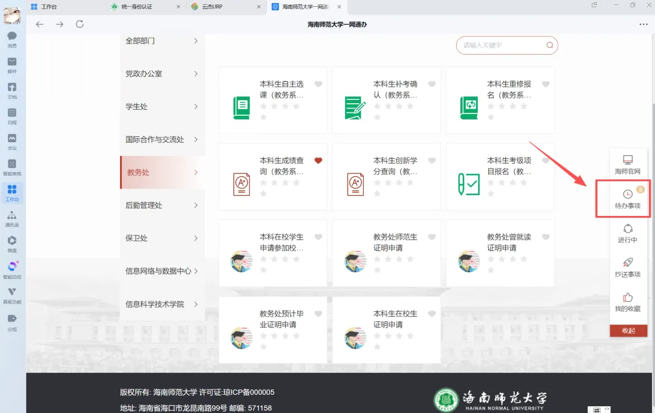The width and height of the screenshot is (655, 413).
Task: Click the second star on 教务处师范生证明申请
Action: pos(388,259)
